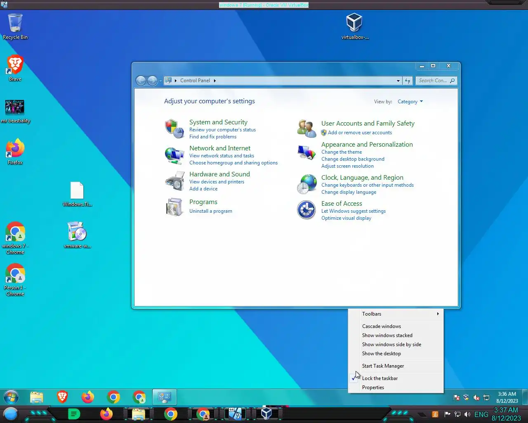Select the Windows.Ti... file on the desktop

77,194
